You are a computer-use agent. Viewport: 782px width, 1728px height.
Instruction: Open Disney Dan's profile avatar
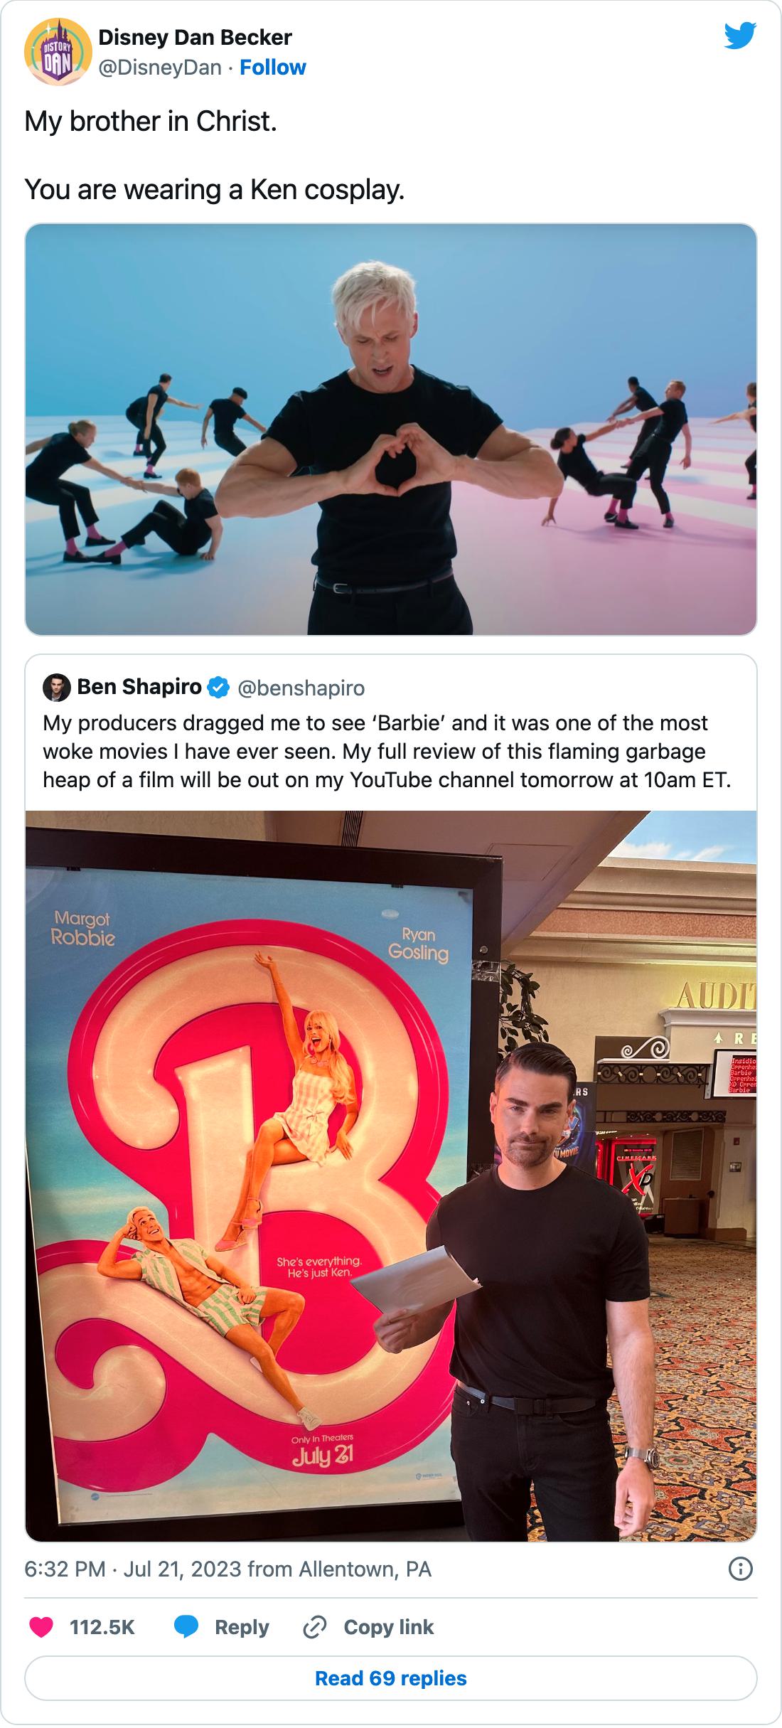(58, 52)
